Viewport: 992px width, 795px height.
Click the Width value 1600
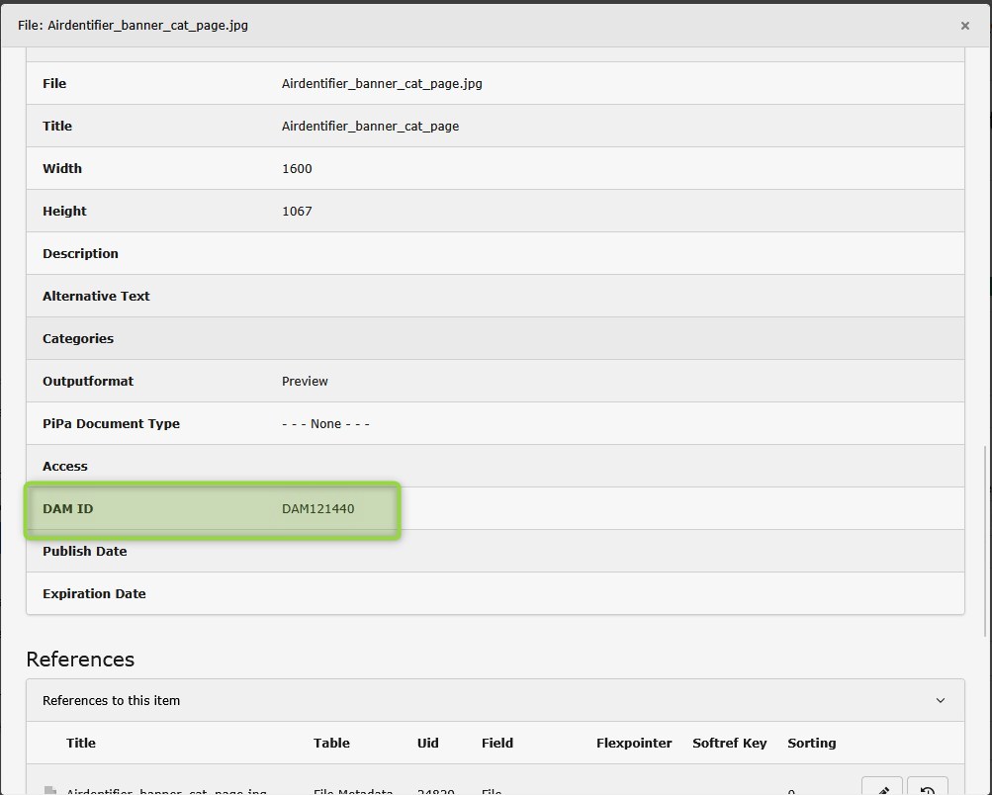click(x=297, y=168)
